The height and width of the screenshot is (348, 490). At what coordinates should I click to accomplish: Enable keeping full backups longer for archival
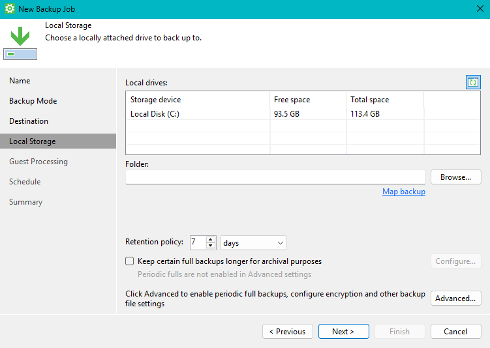(x=129, y=261)
